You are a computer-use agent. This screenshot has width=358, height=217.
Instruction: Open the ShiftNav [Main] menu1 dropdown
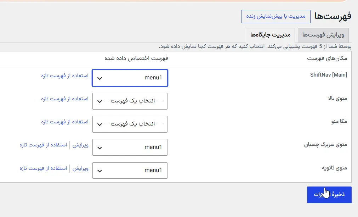[130, 78]
